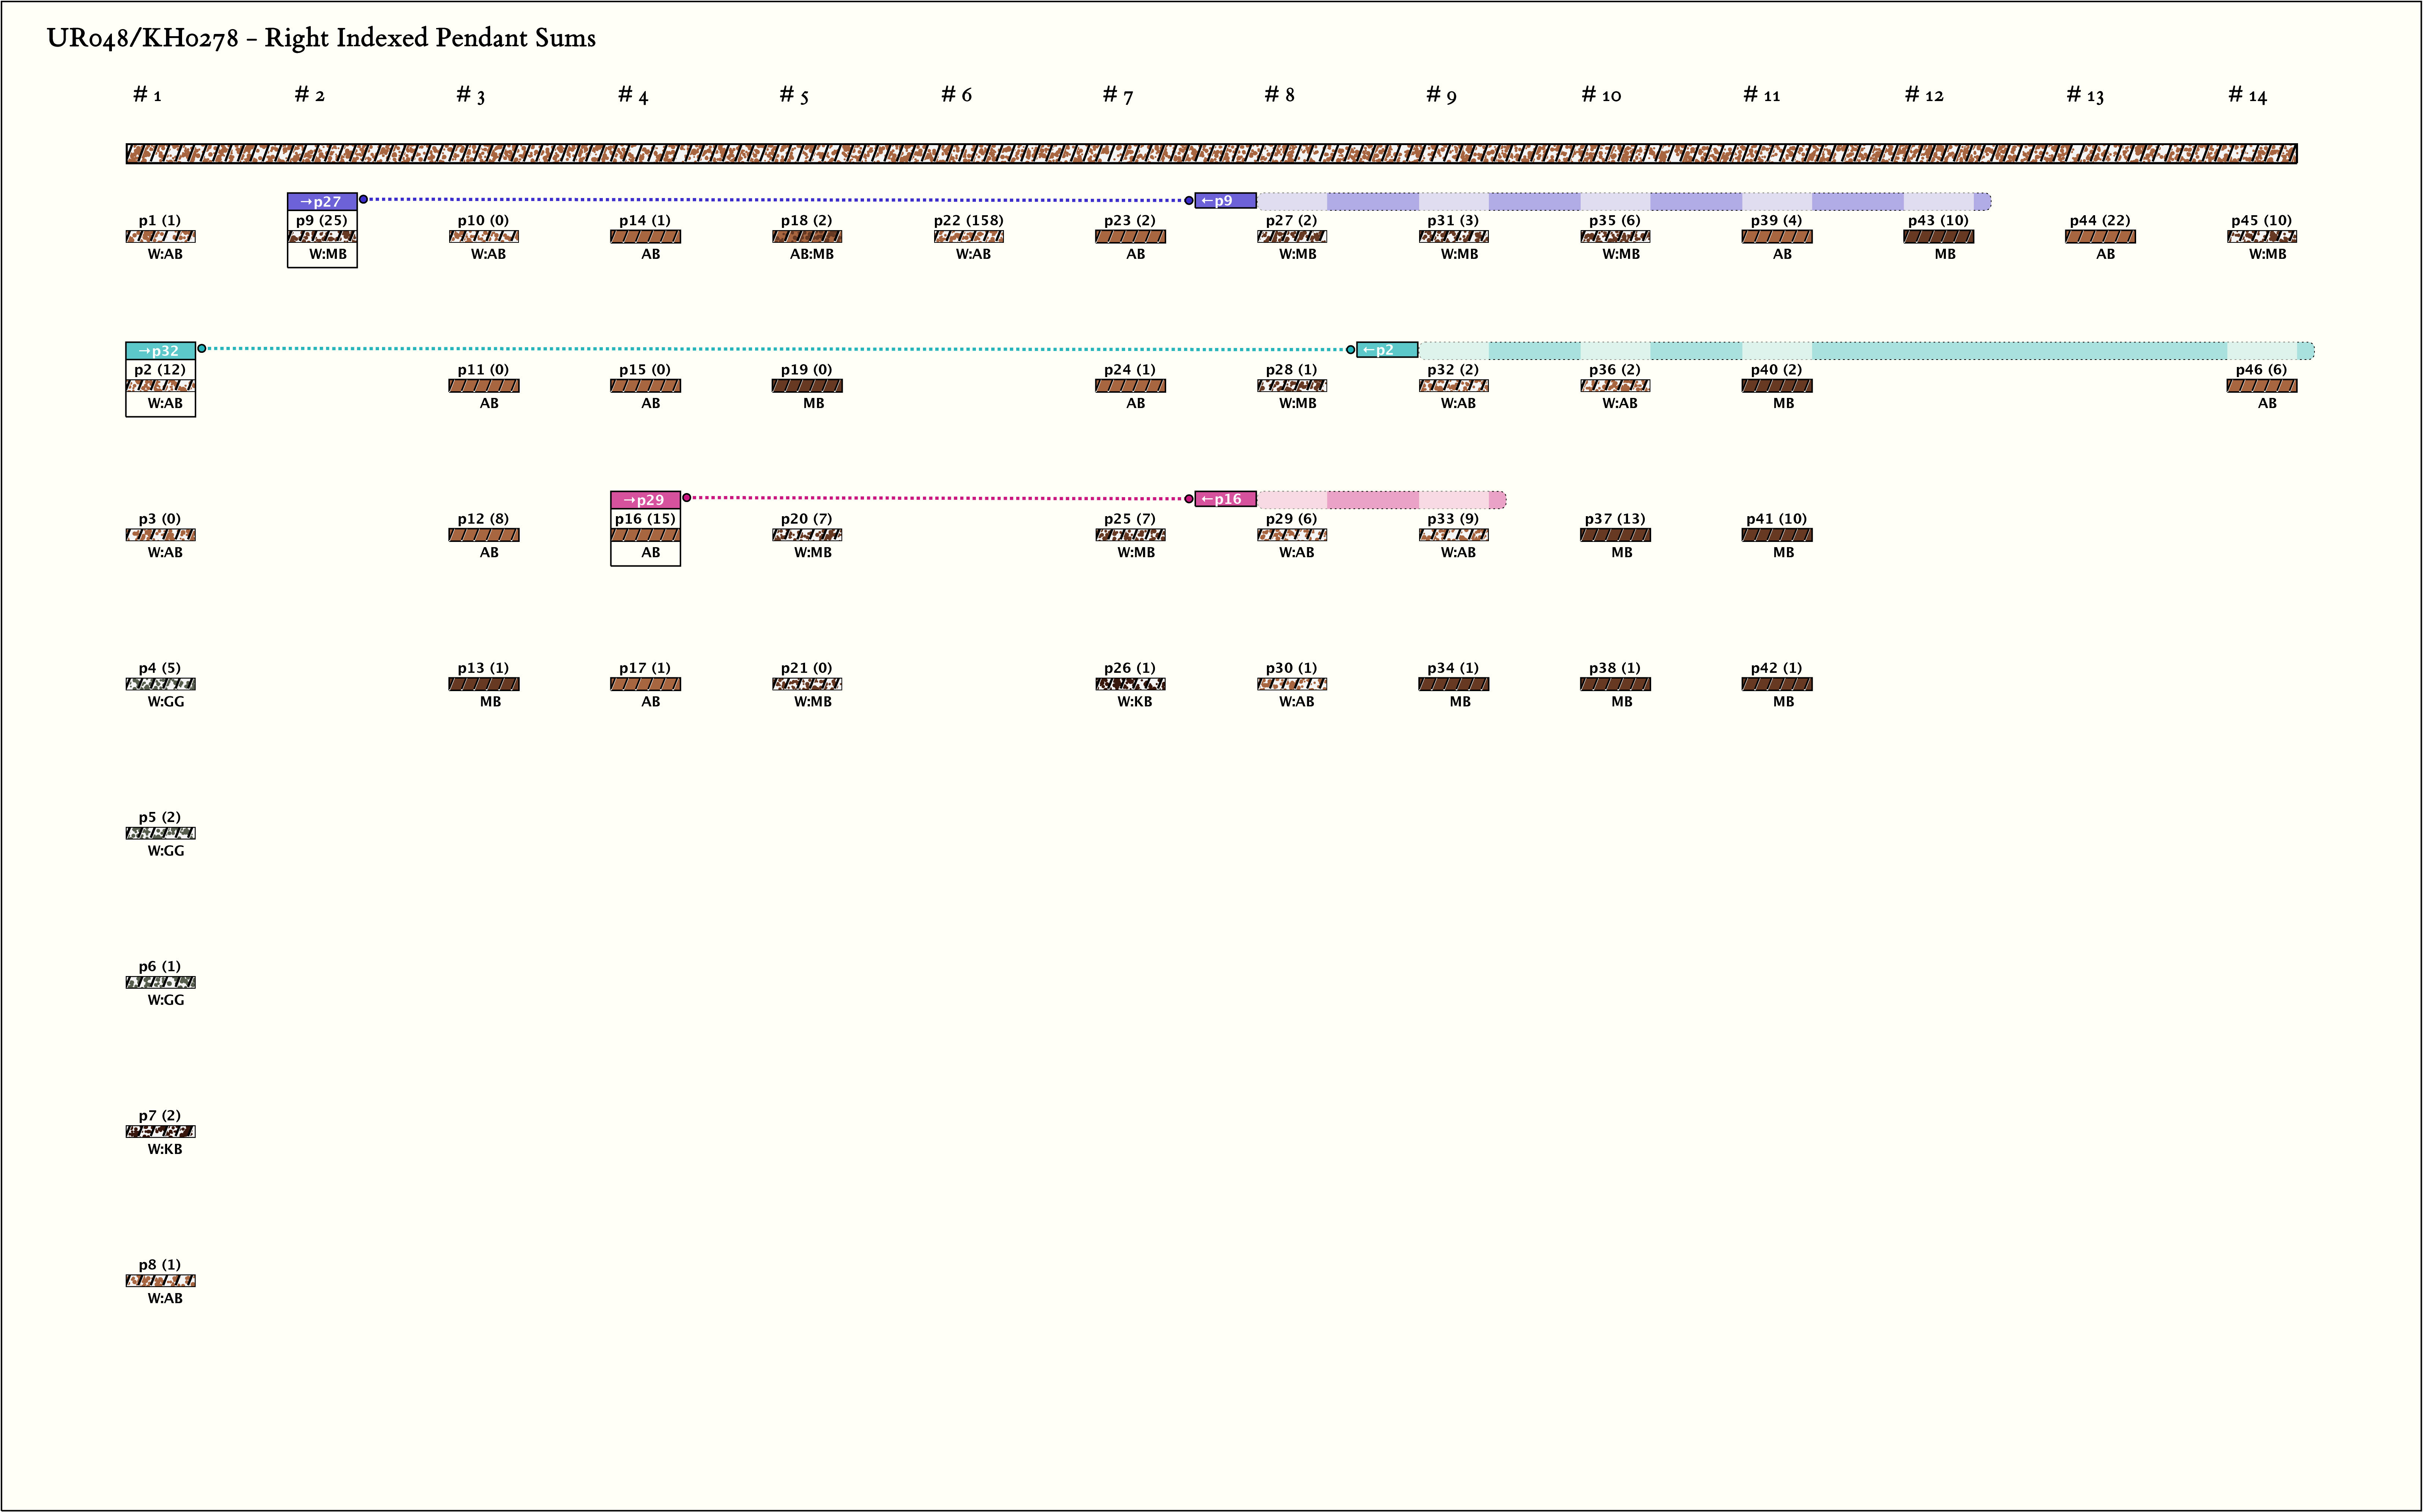Click the W:GG code under p4 (5)
The height and width of the screenshot is (1512, 2423).
click(166, 702)
